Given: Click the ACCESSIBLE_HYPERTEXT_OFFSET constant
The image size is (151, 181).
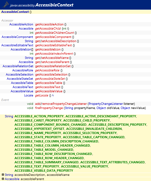Looking at the screenshot, I should (39, 129).
